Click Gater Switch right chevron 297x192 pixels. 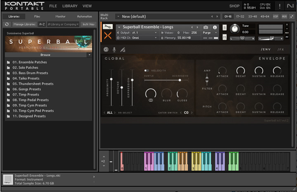(x=192, y=112)
